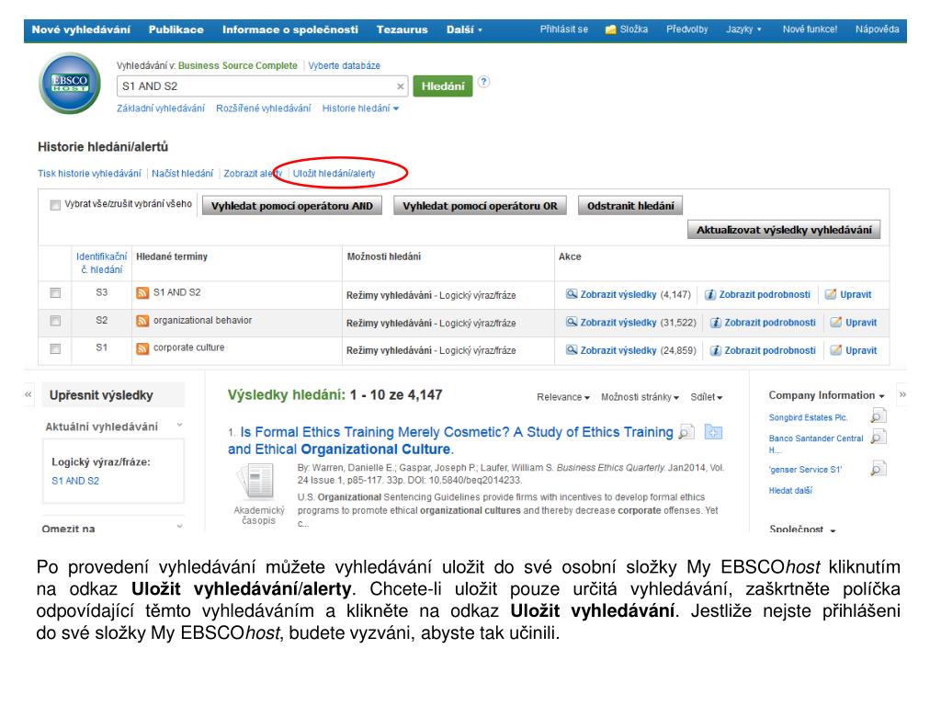Click Akademický časopis document thumbnail
The height and width of the screenshot is (706, 941).
(256, 482)
